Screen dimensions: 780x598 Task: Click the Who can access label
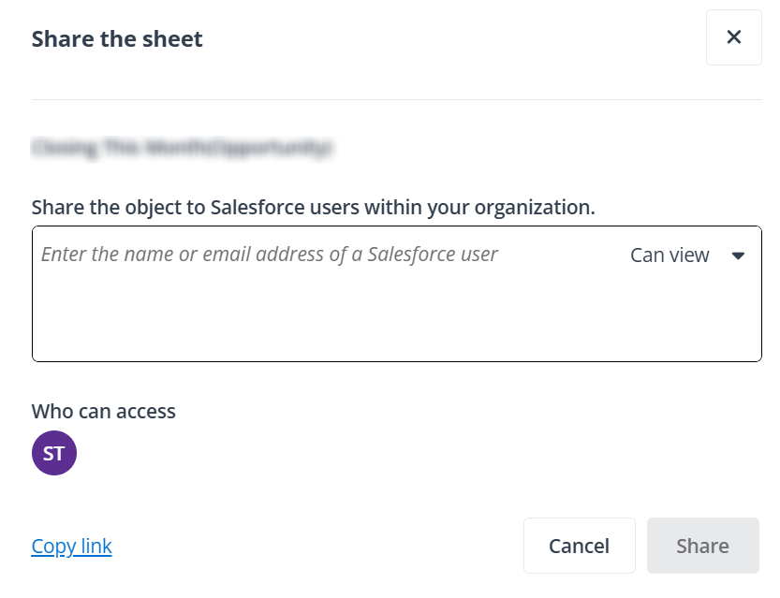click(x=103, y=411)
